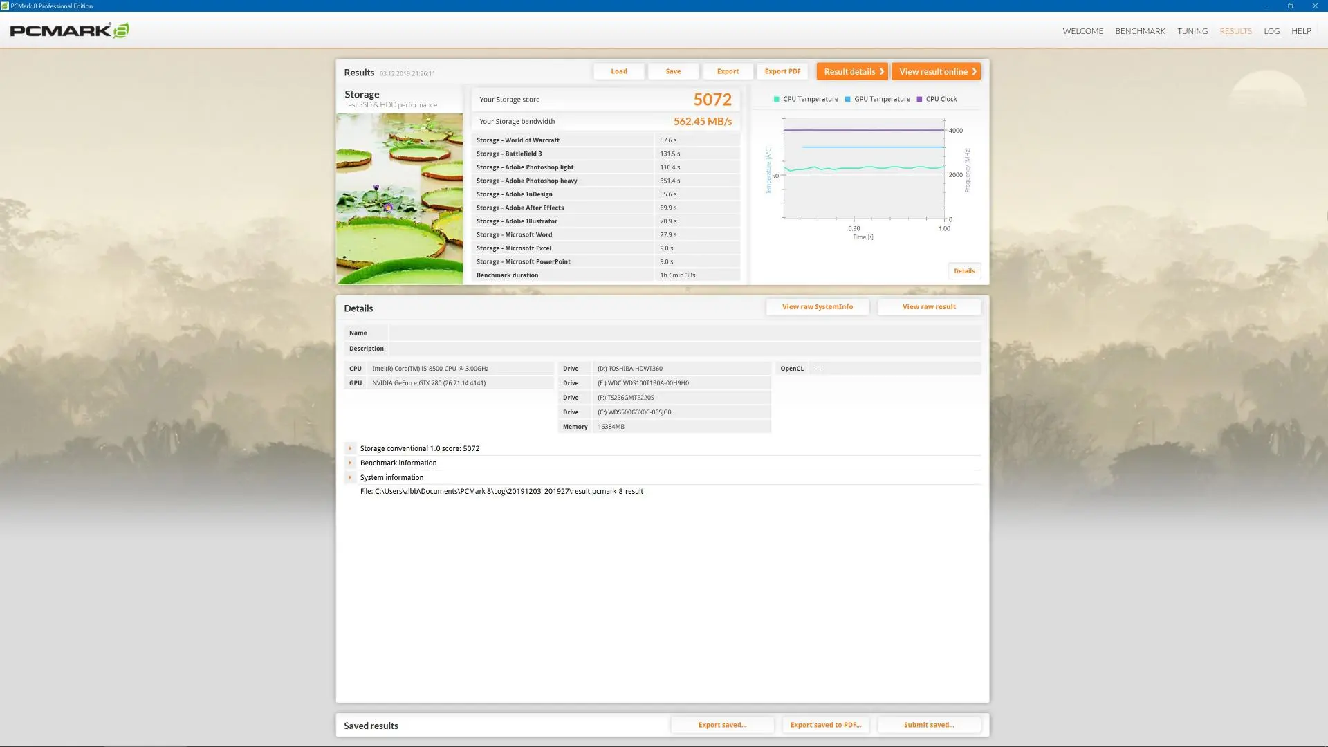The image size is (1328, 747).
Task: Click the Description input field
Action: [x=685, y=349]
